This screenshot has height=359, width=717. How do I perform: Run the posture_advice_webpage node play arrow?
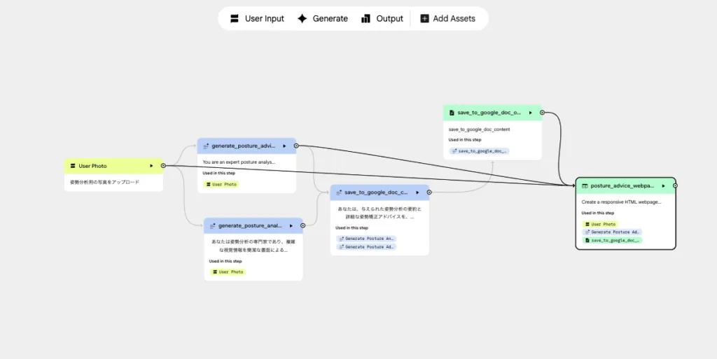(x=663, y=186)
